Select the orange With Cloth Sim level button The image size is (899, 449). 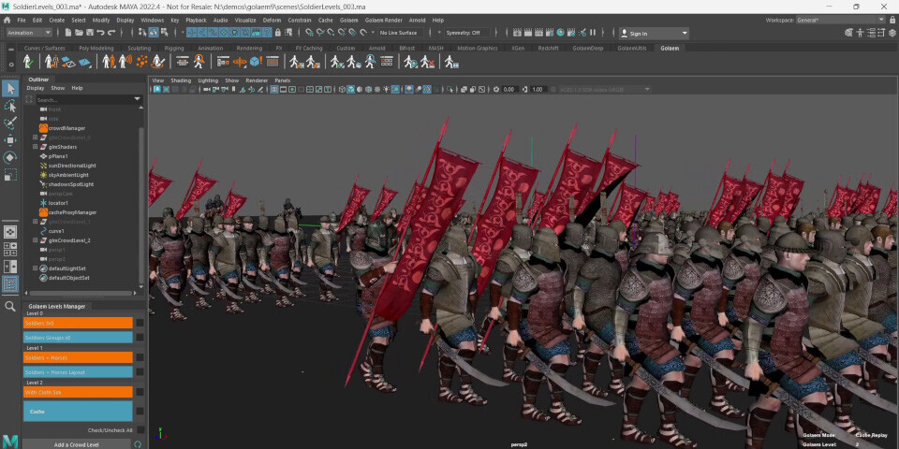(78, 392)
